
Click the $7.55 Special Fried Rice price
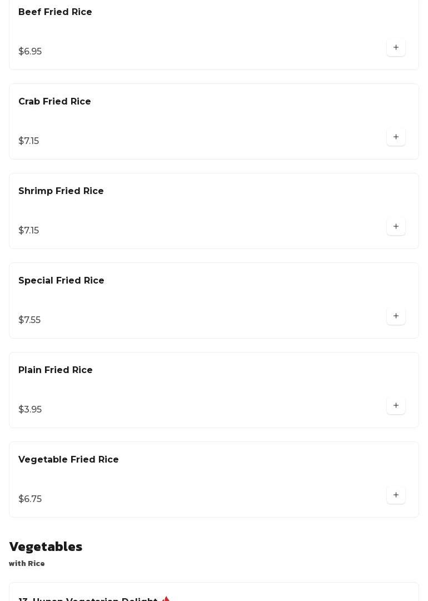[29, 320]
